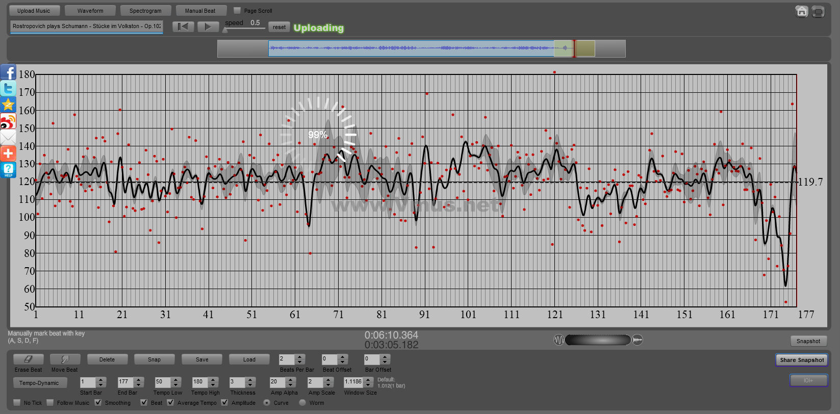Image resolution: width=840 pixels, height=414 pixels.
Task: Open the Help icon in the sidebar
Action: coord(8,170)
